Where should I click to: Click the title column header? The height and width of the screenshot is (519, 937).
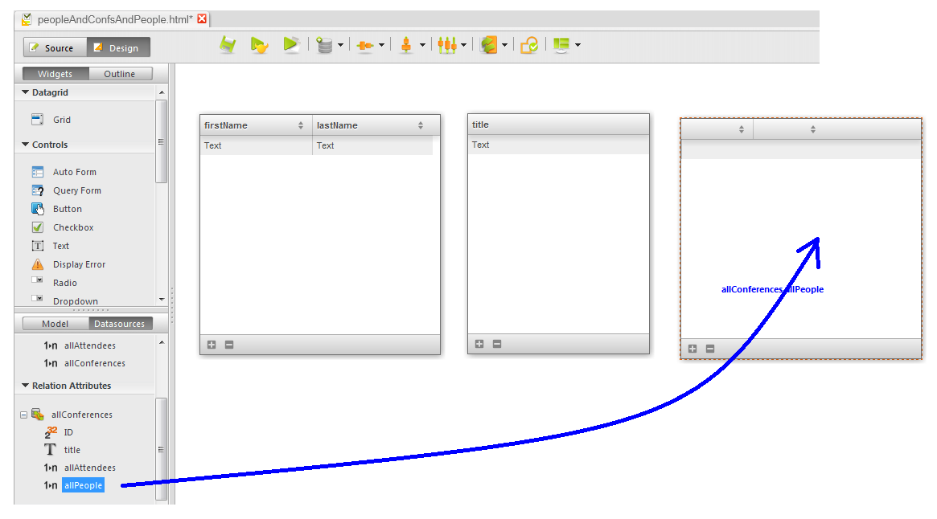558,125
